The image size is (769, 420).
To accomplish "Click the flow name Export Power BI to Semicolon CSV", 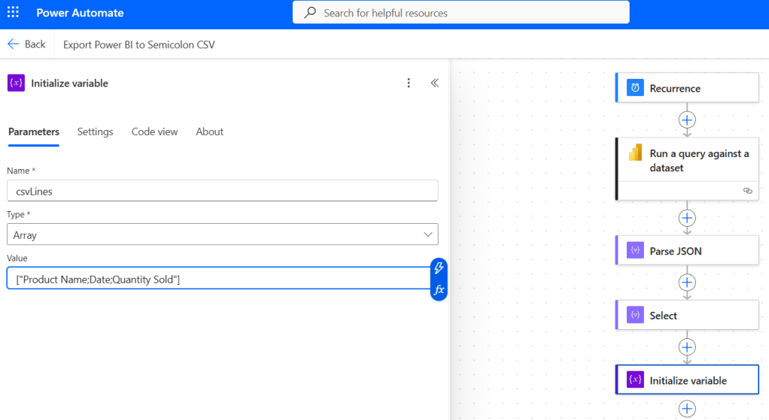I will tap(138, 44).
